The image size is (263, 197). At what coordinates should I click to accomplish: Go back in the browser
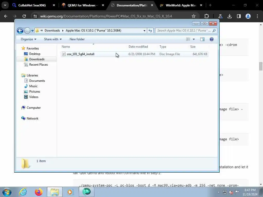click(6, 16)
